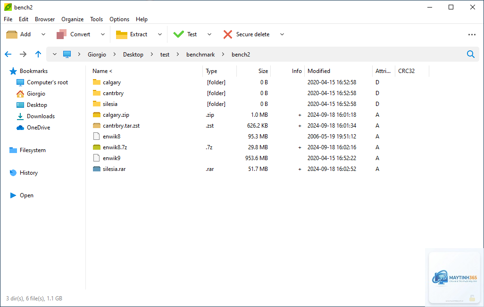Click the 953.6 MB size value

256,158
